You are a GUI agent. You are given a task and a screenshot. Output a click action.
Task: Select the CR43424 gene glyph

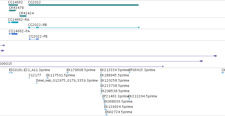tap(23, 16)
